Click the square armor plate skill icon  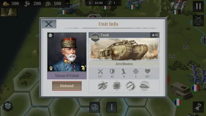(117, 86)
